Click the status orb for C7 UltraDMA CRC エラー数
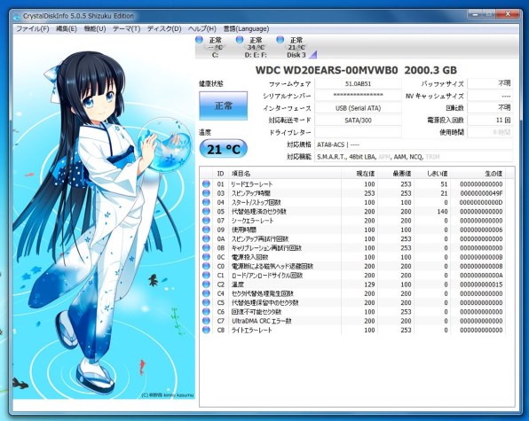This screenshot has width=529, height=421. (206, 321)
